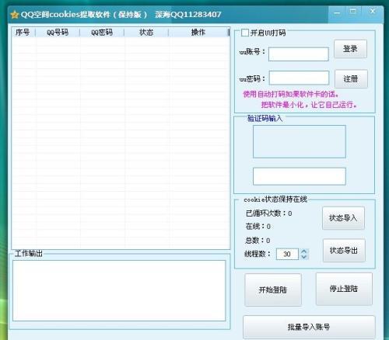Sort by the QQ号码 column header

point(58,33)
